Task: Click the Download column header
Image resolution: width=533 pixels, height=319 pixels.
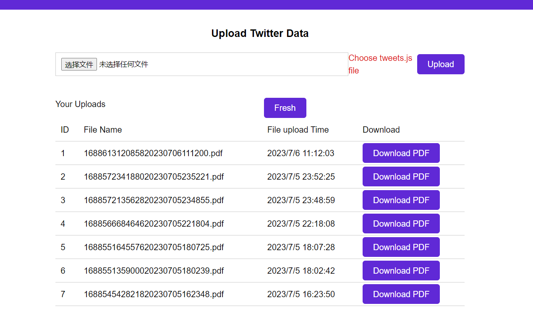Action: (x=381, y=130)
